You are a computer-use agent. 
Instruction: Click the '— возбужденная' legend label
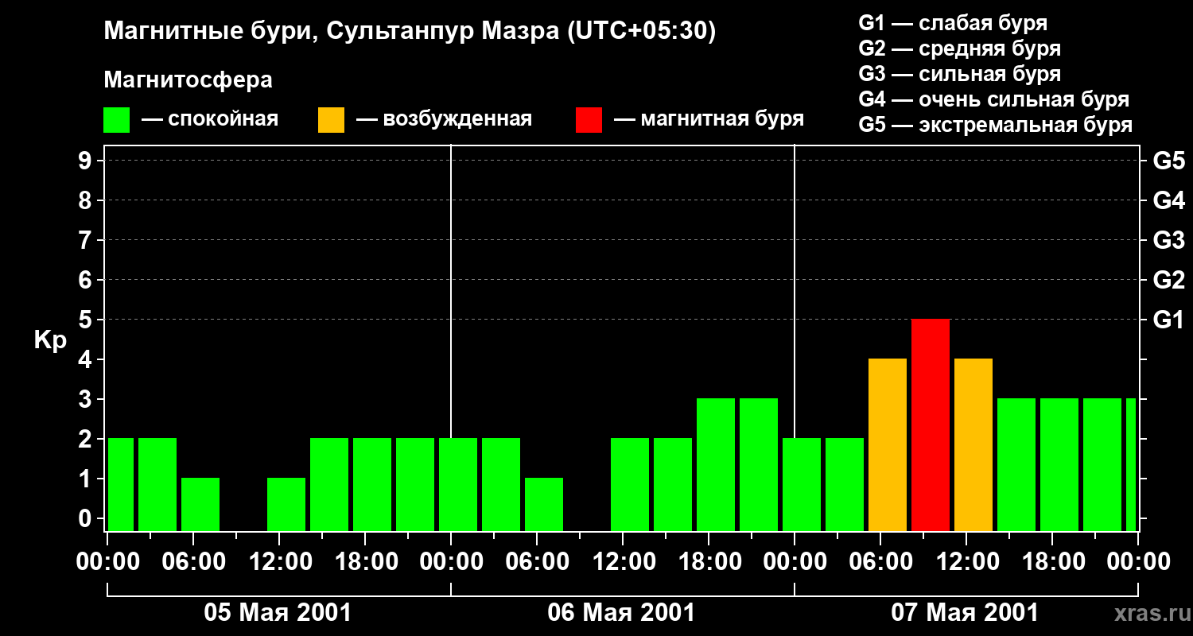(x=444, y=120)
